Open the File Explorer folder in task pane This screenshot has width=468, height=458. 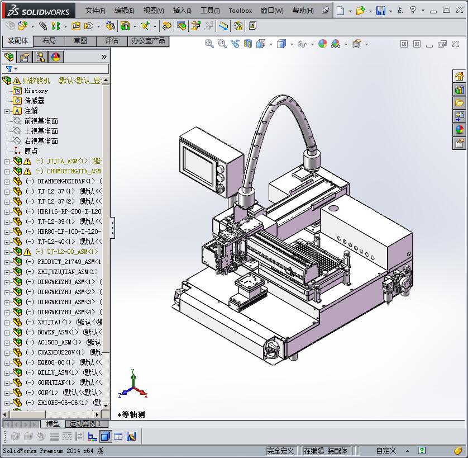pyautogui.click(x=459, y=103)
